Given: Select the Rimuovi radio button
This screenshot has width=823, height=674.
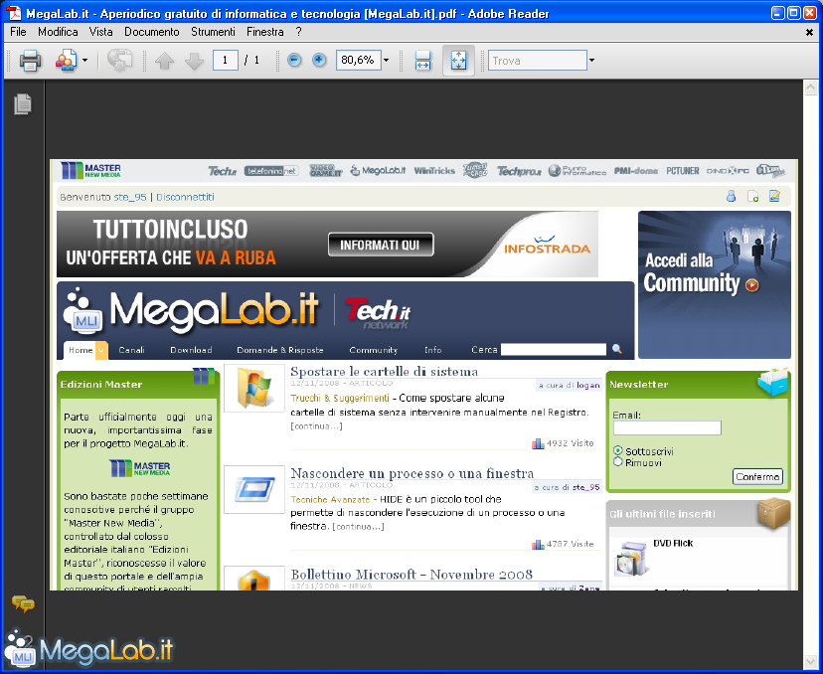Looking at the screenshot, I should (x=618, y=462).
